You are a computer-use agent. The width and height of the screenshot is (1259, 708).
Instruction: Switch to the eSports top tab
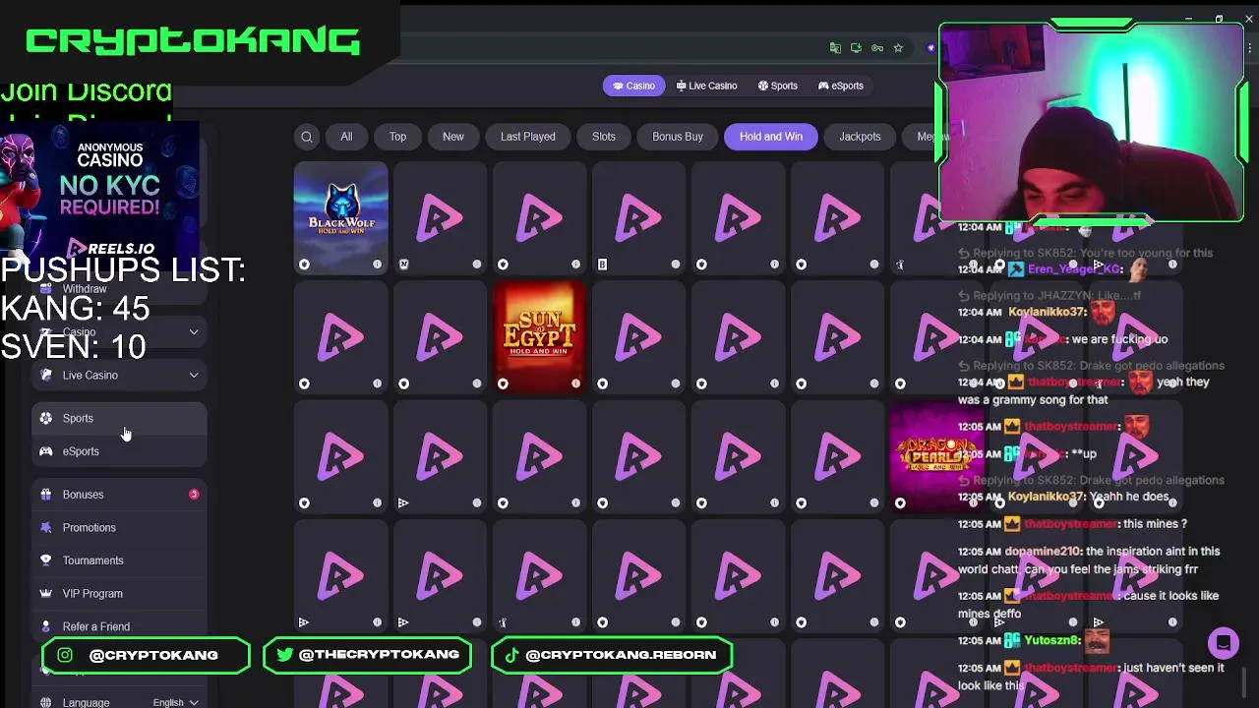coord(840,86)
